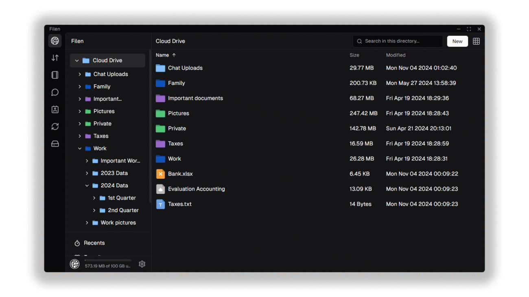The width and height of the screenshot is (529, 297).
Task: Sort files by Size column
Action: pyautogui.click(x=354, y=55)
